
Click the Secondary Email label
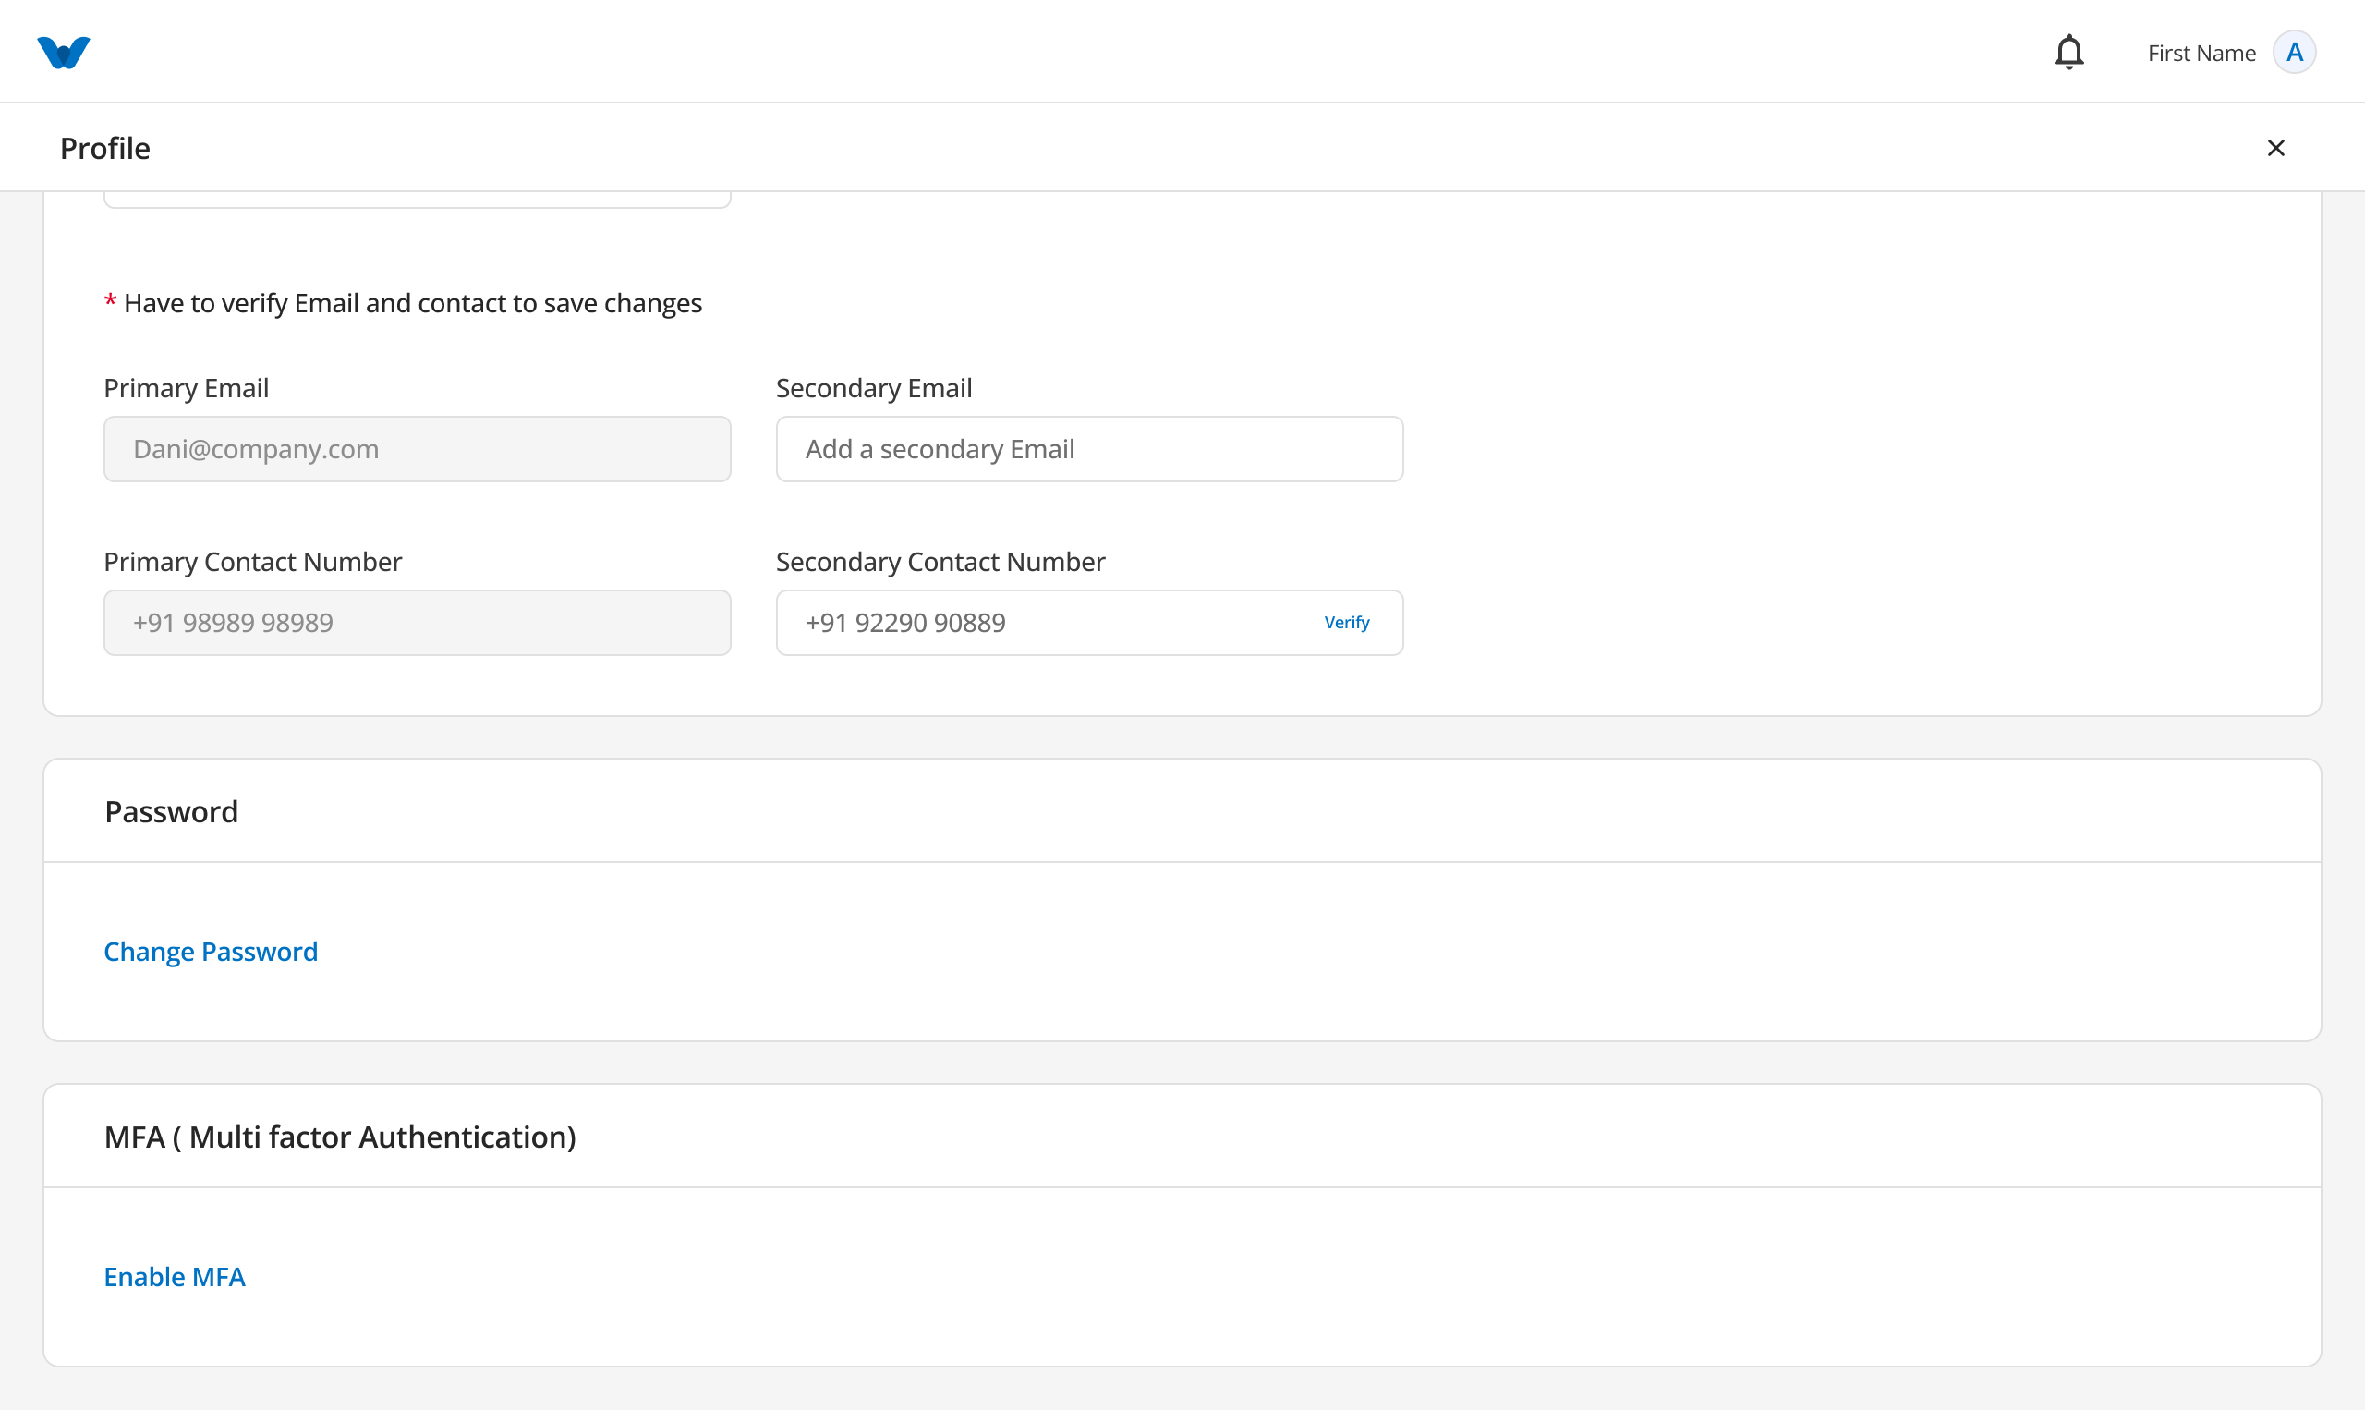click(874, 388)
